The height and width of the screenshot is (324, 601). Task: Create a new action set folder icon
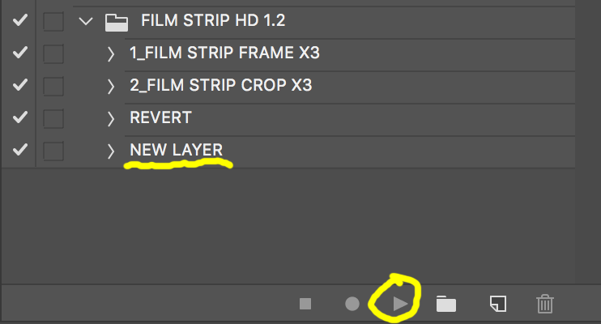coord(446,304)
